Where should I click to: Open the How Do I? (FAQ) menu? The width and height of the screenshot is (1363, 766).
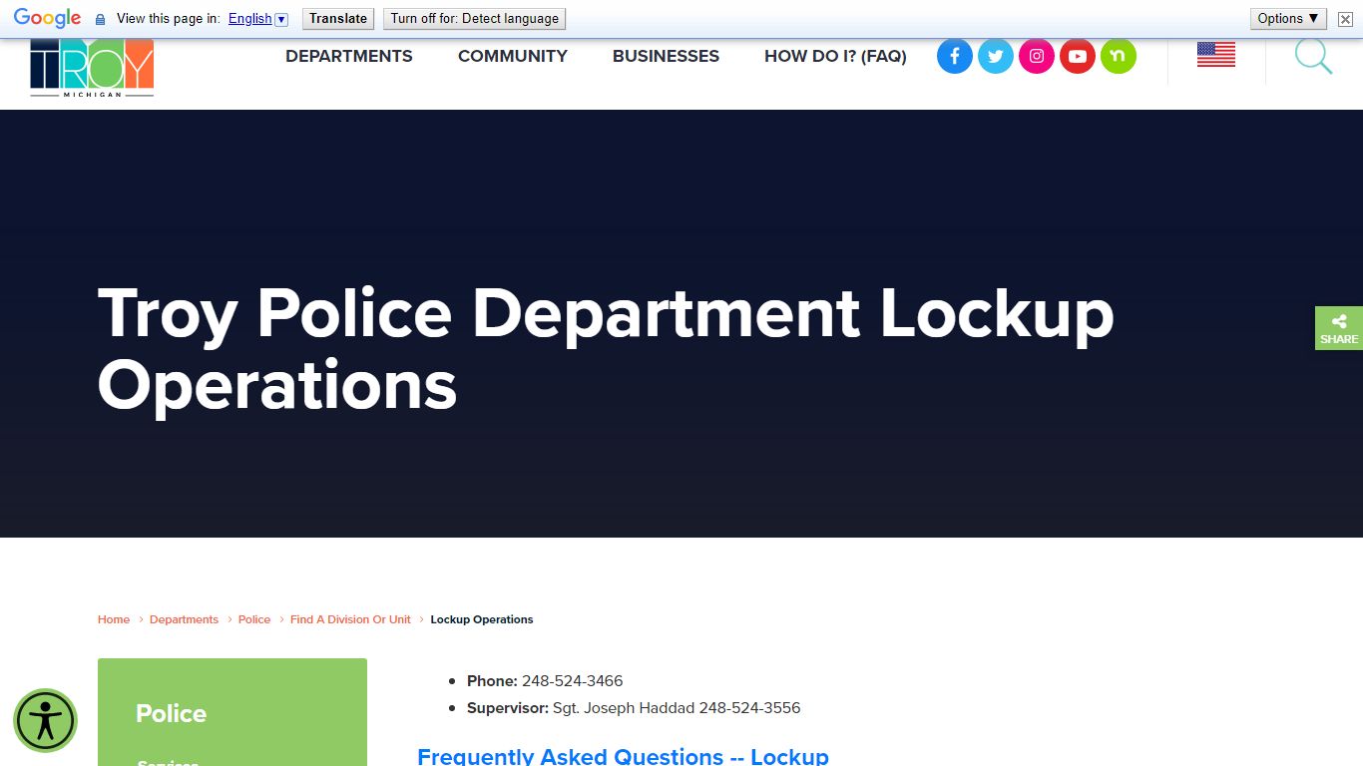tap(835, 56)
